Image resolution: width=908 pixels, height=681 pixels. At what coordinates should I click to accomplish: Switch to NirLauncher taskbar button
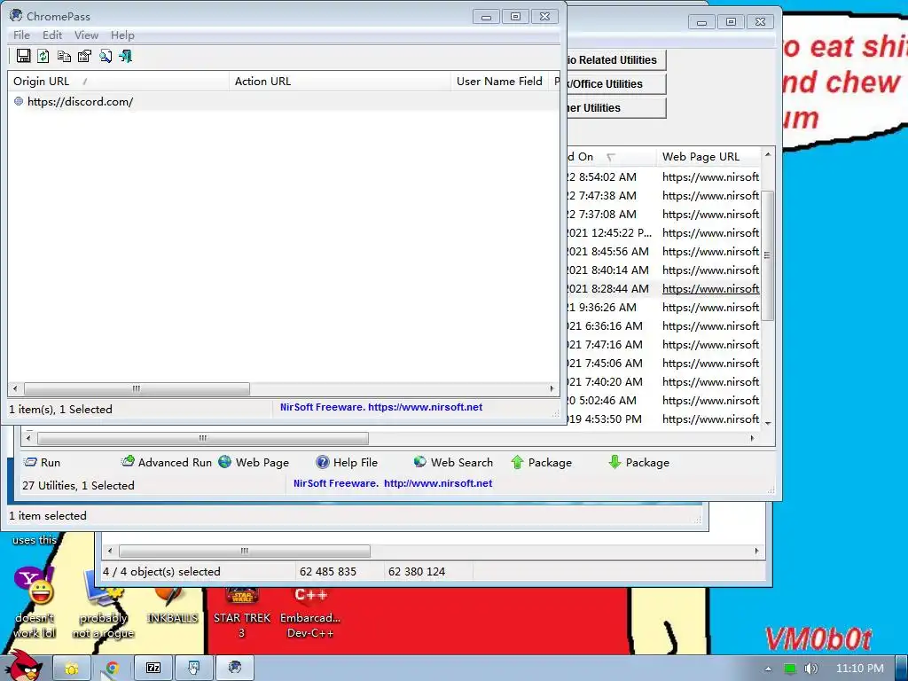193,669
